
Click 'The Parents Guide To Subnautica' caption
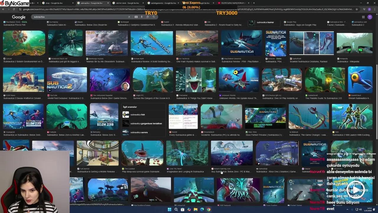pyautogui.click(x=324, y=98)
